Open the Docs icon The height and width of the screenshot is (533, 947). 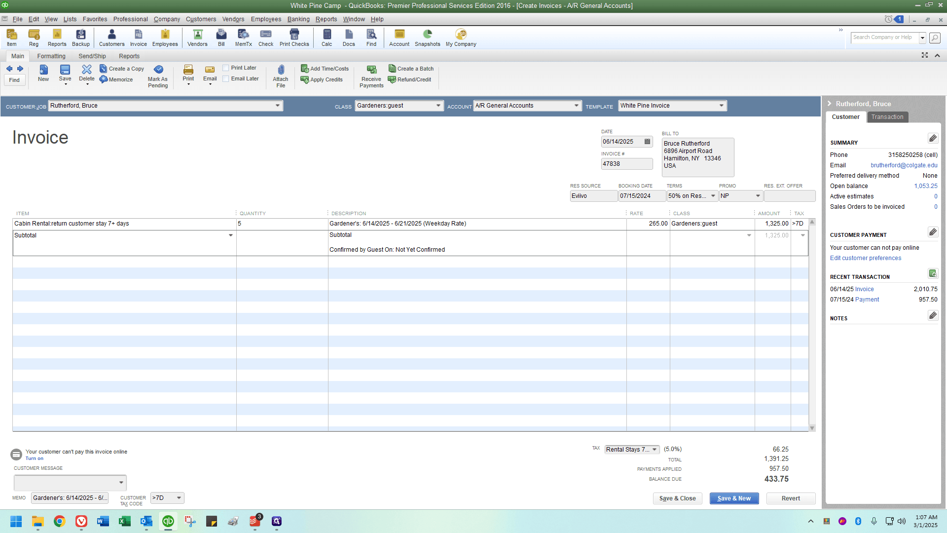tap(349, 38)
